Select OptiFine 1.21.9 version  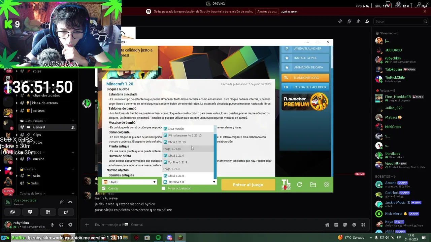click(x=188, y=162)
